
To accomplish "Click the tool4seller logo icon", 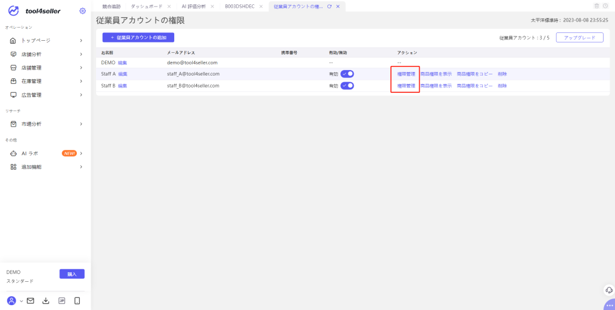I will (x=13, y=11).
